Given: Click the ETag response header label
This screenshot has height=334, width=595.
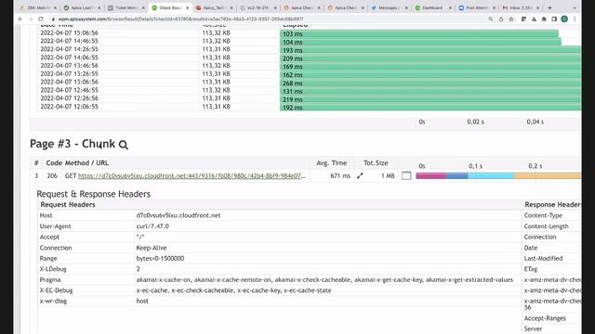Looking at the screenshot, I should tap(531, 269).
